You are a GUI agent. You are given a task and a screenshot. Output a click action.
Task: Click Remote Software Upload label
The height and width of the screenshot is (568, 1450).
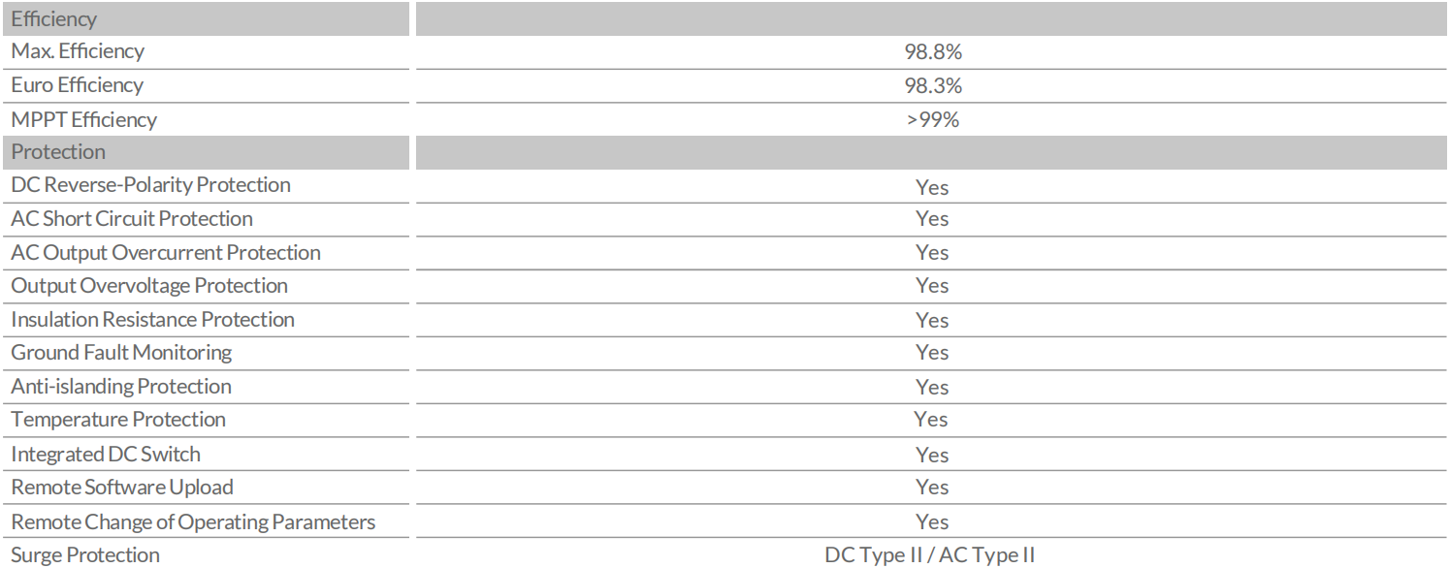[x=122, y=487]
